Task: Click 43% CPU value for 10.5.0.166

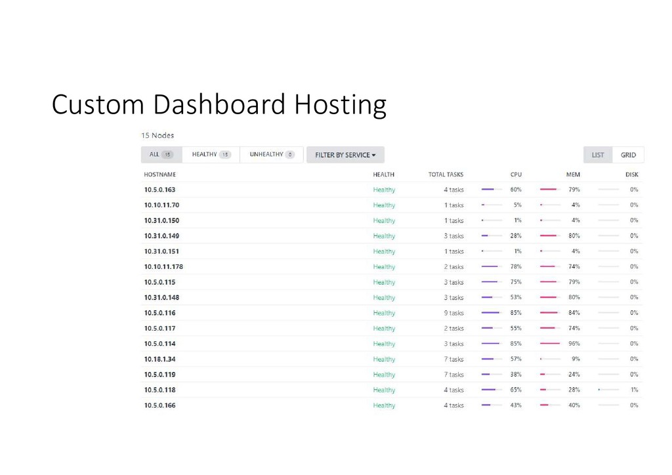Action: coord(516,405)
